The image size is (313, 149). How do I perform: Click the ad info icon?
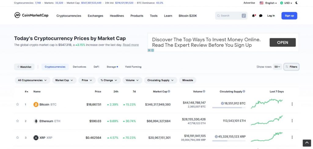click(x=153, y=50)
